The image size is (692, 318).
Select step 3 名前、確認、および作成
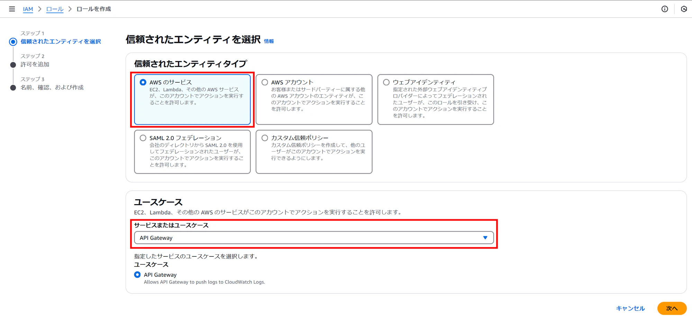(x=52, y=88)
